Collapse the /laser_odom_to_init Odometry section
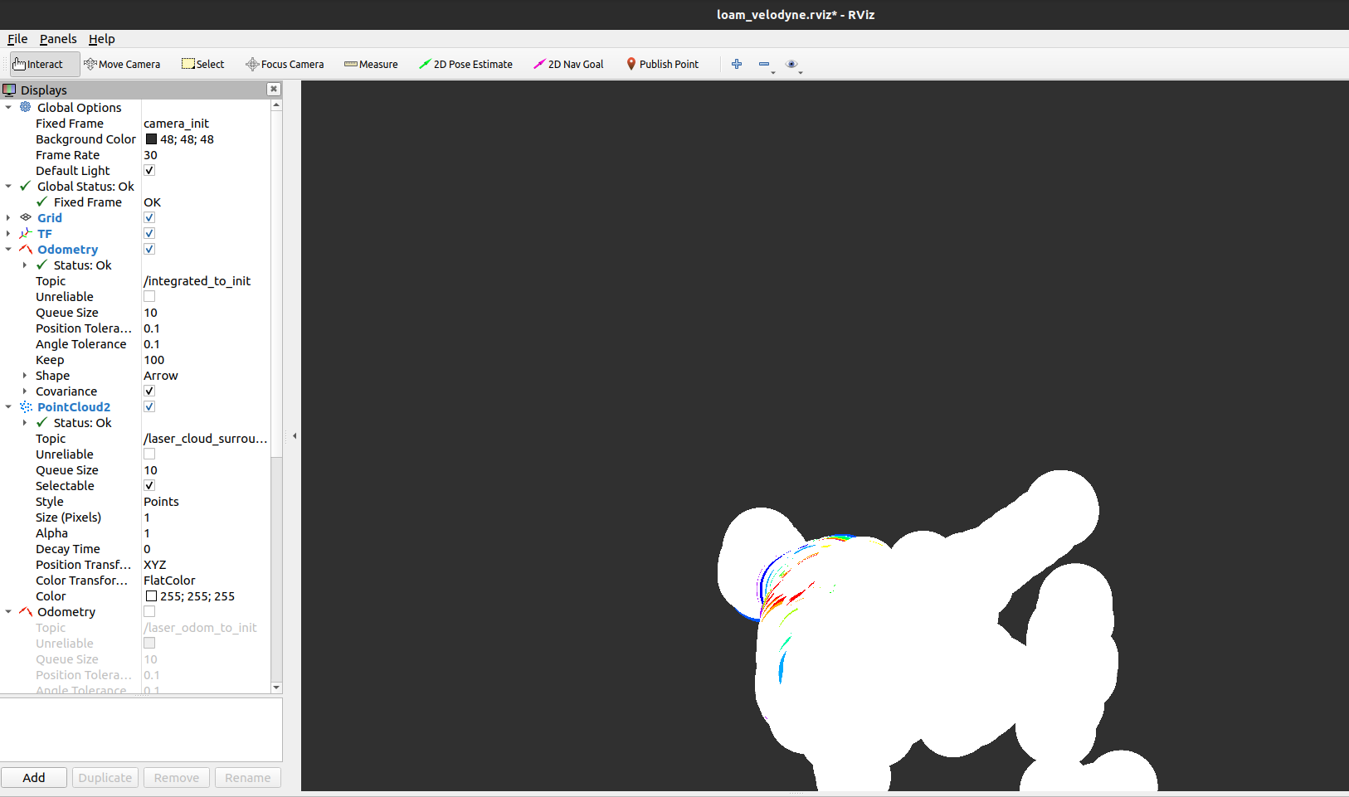Image resolution: width=1349 pixels, height=797 pixels. pyautogui.click(x=8, y=611)
